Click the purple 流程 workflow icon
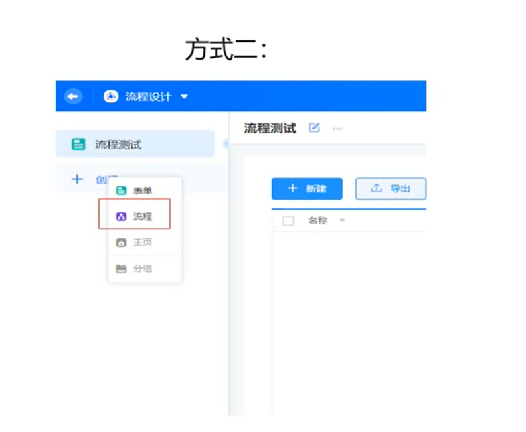 (x=121, y=216)
